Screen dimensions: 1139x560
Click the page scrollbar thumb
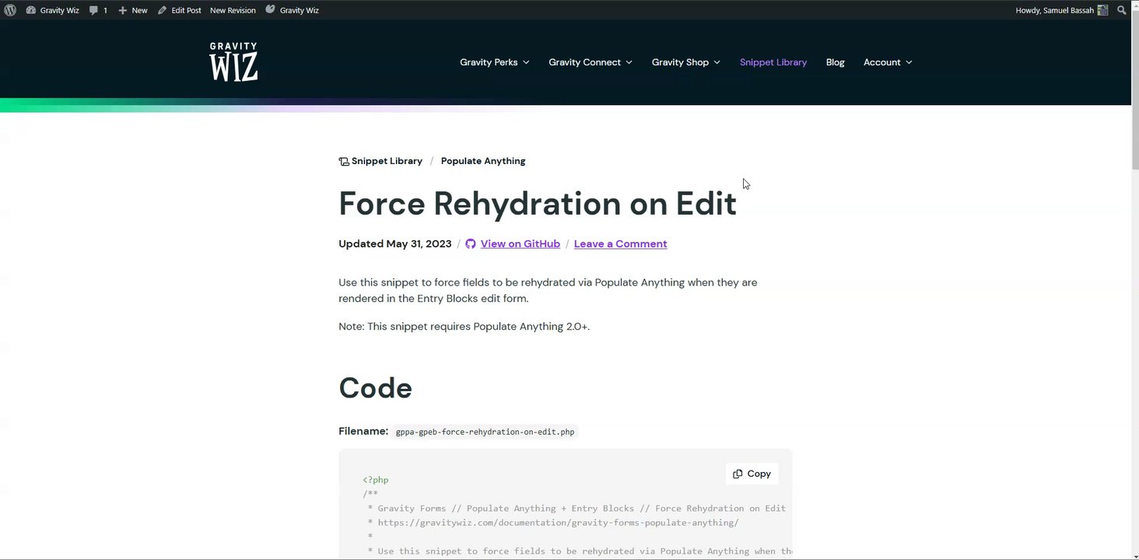(x=1134, y=91)
